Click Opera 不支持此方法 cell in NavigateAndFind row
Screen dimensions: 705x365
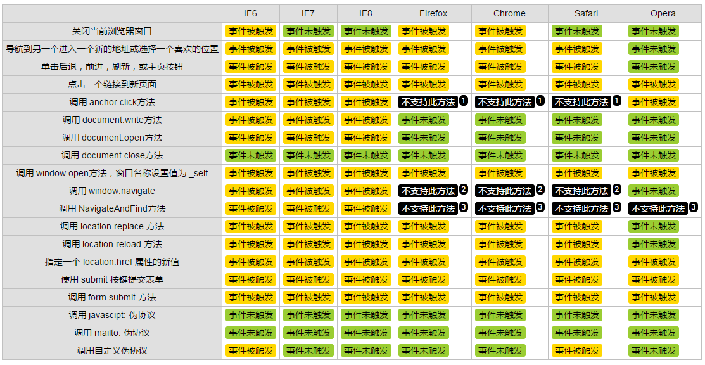click(658, 209)
